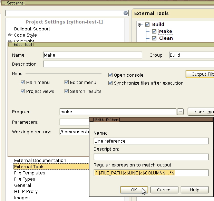The image size is (214, 201).
Task: Toggle the Build group checkbox
Action: [x=147, y=25]
